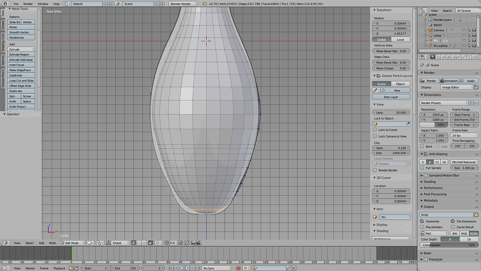
Task: Adjust the Compression slider in Output panel
Action: click(449, 245)
